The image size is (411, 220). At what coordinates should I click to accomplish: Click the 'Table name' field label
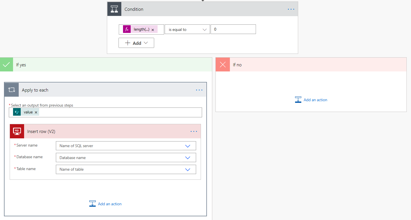click(26, 169)
